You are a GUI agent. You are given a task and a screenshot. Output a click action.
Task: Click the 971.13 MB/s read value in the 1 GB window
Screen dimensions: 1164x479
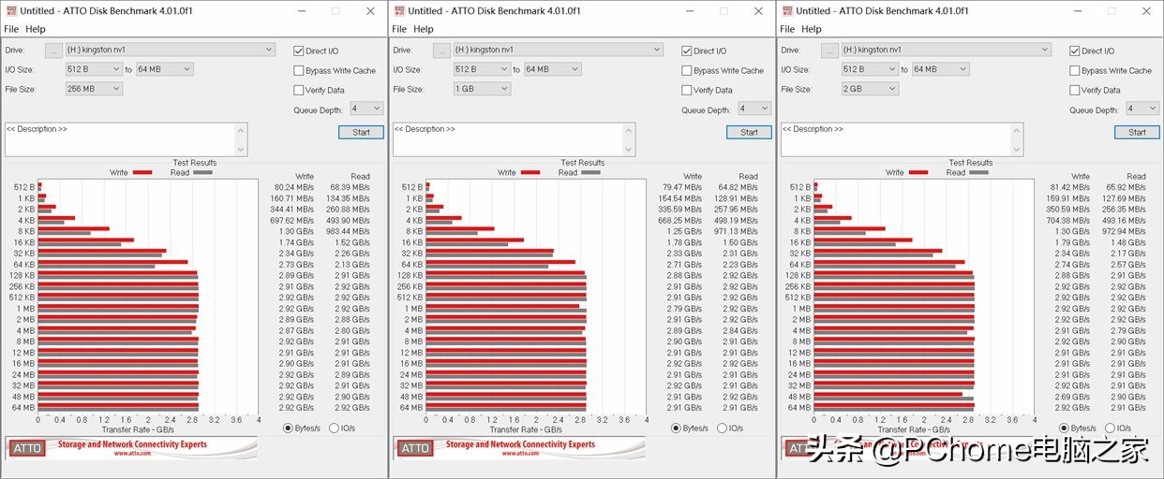[x=736, y=231]
